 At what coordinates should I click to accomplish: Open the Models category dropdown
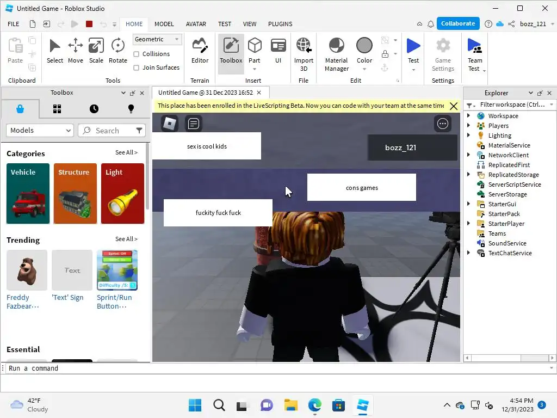(x=40, y=131)
